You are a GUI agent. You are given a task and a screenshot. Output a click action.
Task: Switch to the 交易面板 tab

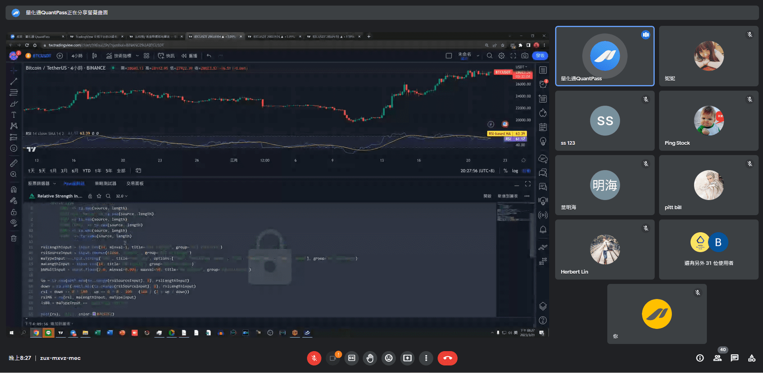[x=135, y=183]
